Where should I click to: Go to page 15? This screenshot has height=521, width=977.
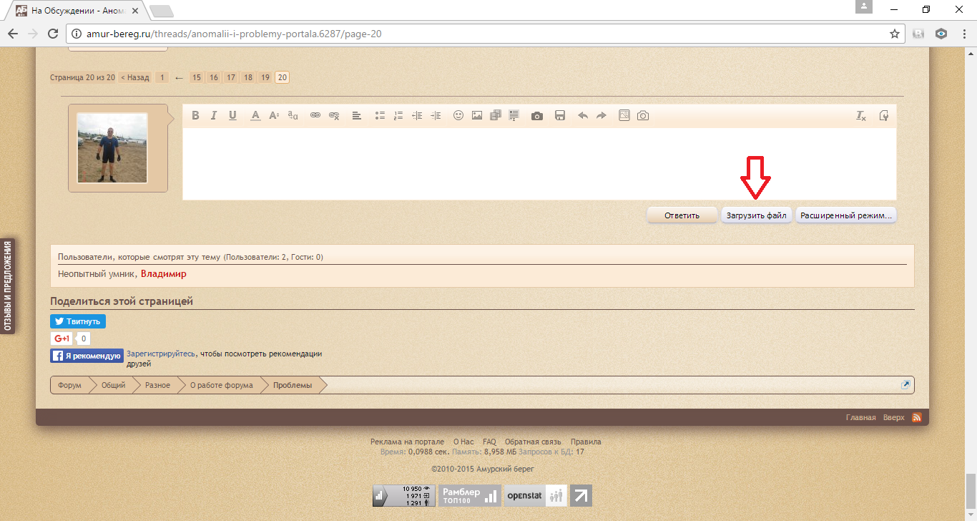(197, 77)
